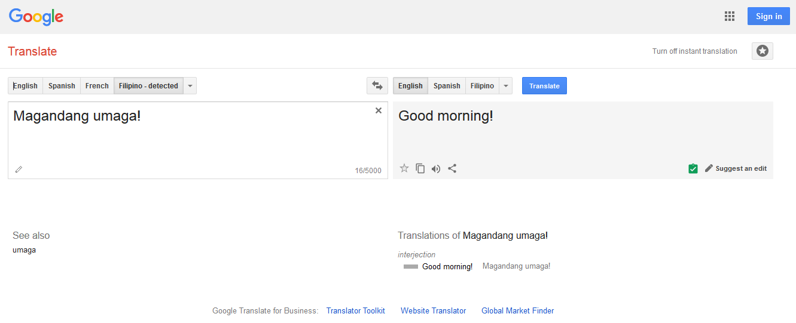Screen dimensions: 796x323
Task: Clear the source text with X
Action: tap(379, 110)
